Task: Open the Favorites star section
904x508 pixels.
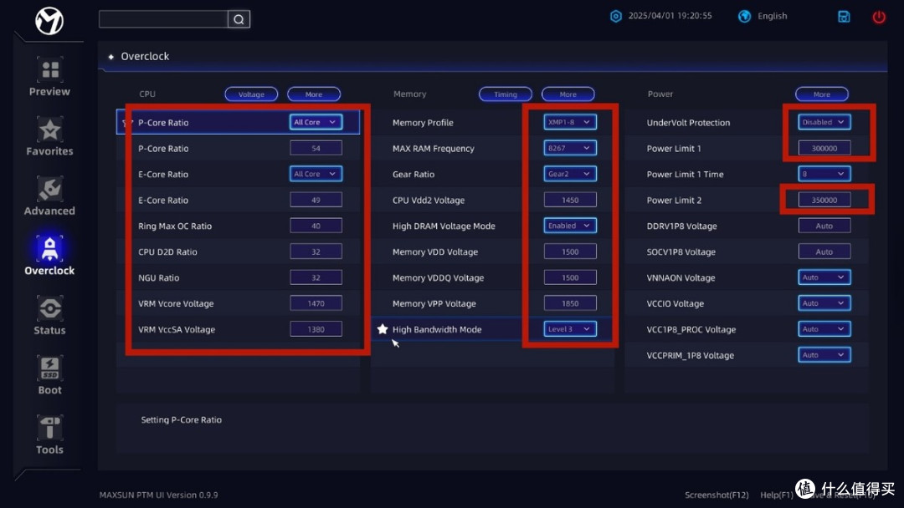Action: click(49, 137)
